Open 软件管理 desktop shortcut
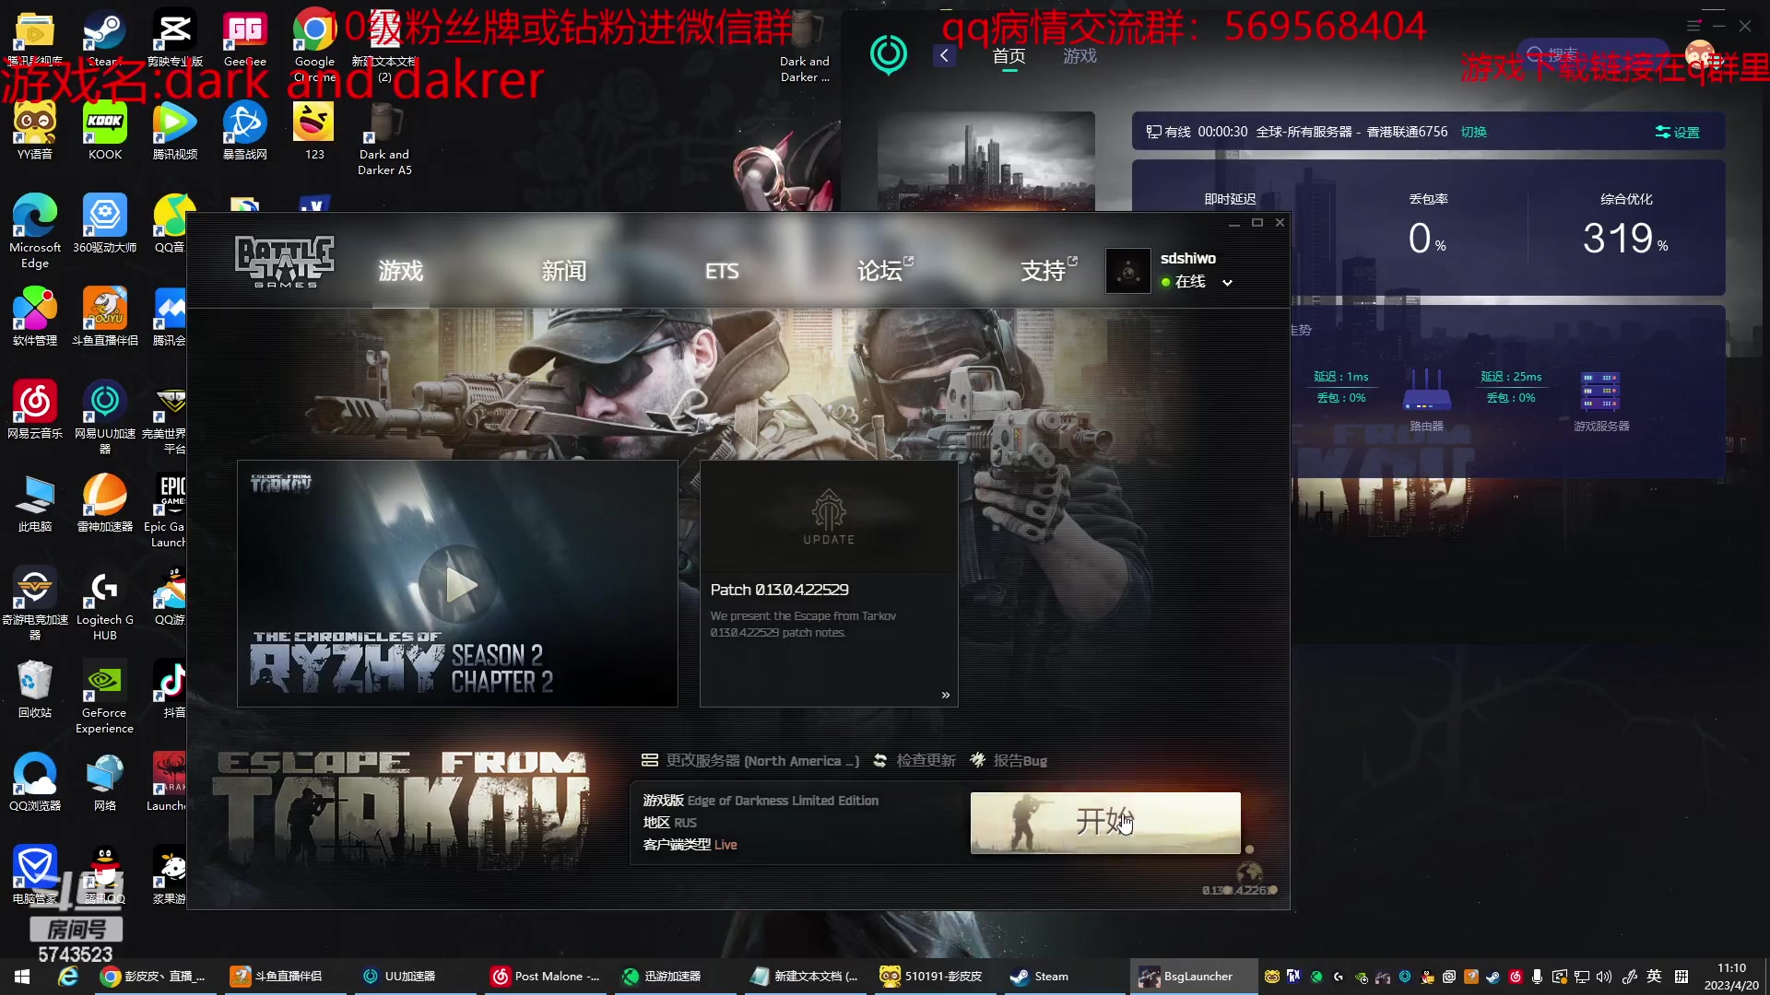1770x995 pixels. (x=35, y=318)
